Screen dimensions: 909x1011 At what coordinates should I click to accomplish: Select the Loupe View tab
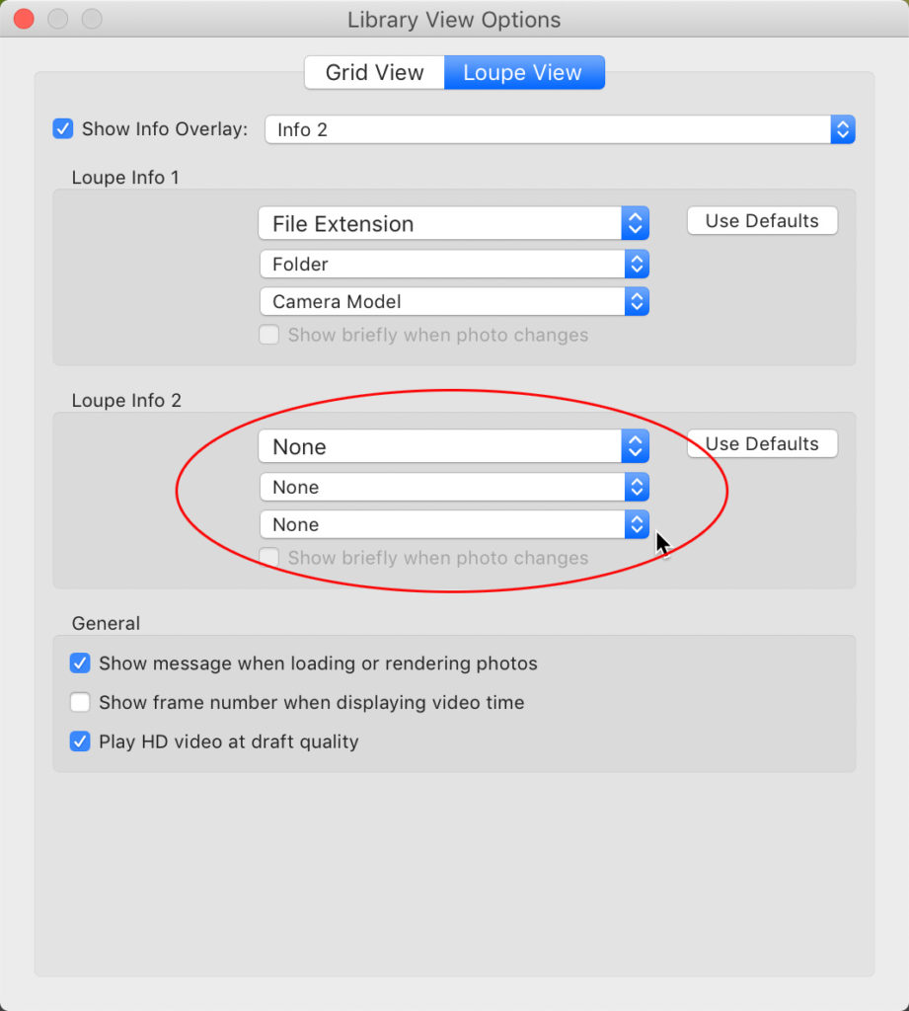pos(523,73)
